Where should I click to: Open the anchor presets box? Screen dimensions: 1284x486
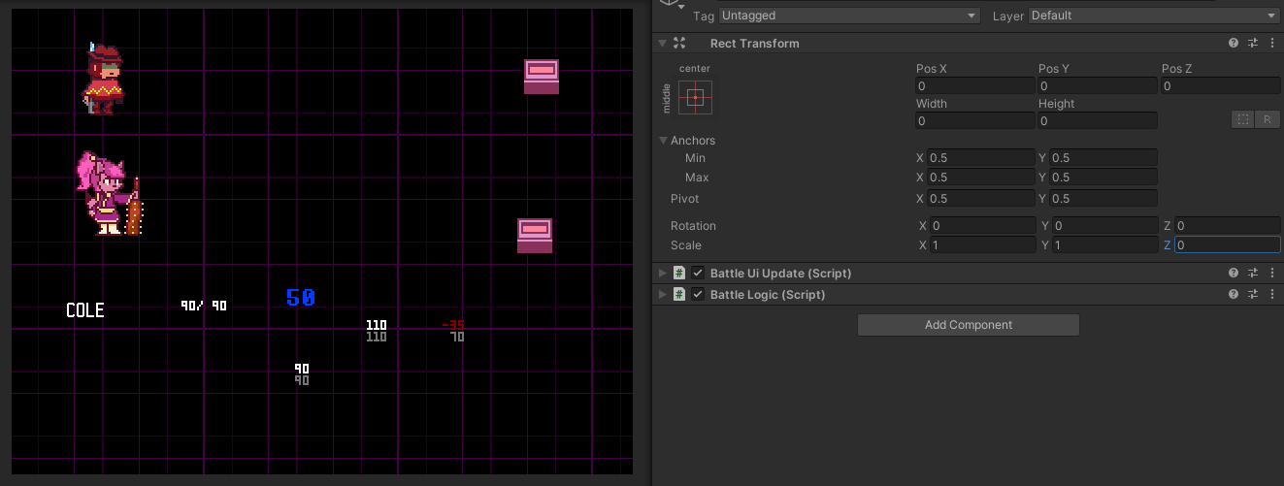click(695, 98)
